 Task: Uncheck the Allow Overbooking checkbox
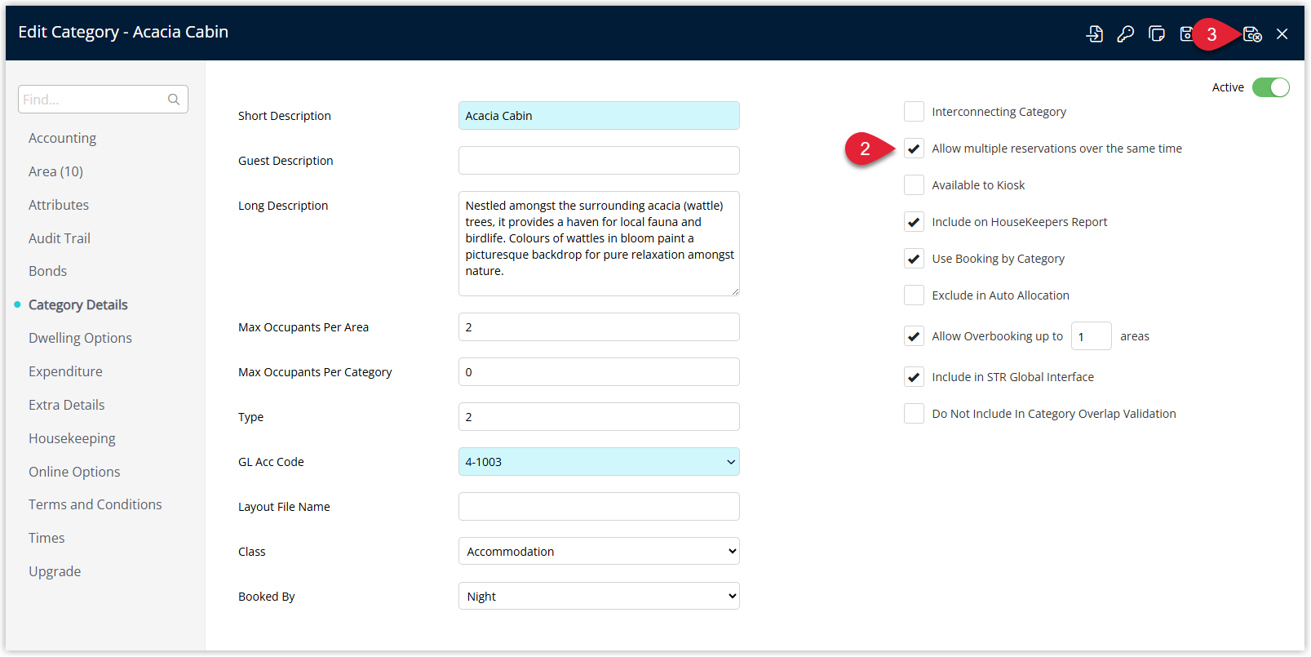(914, 336)
